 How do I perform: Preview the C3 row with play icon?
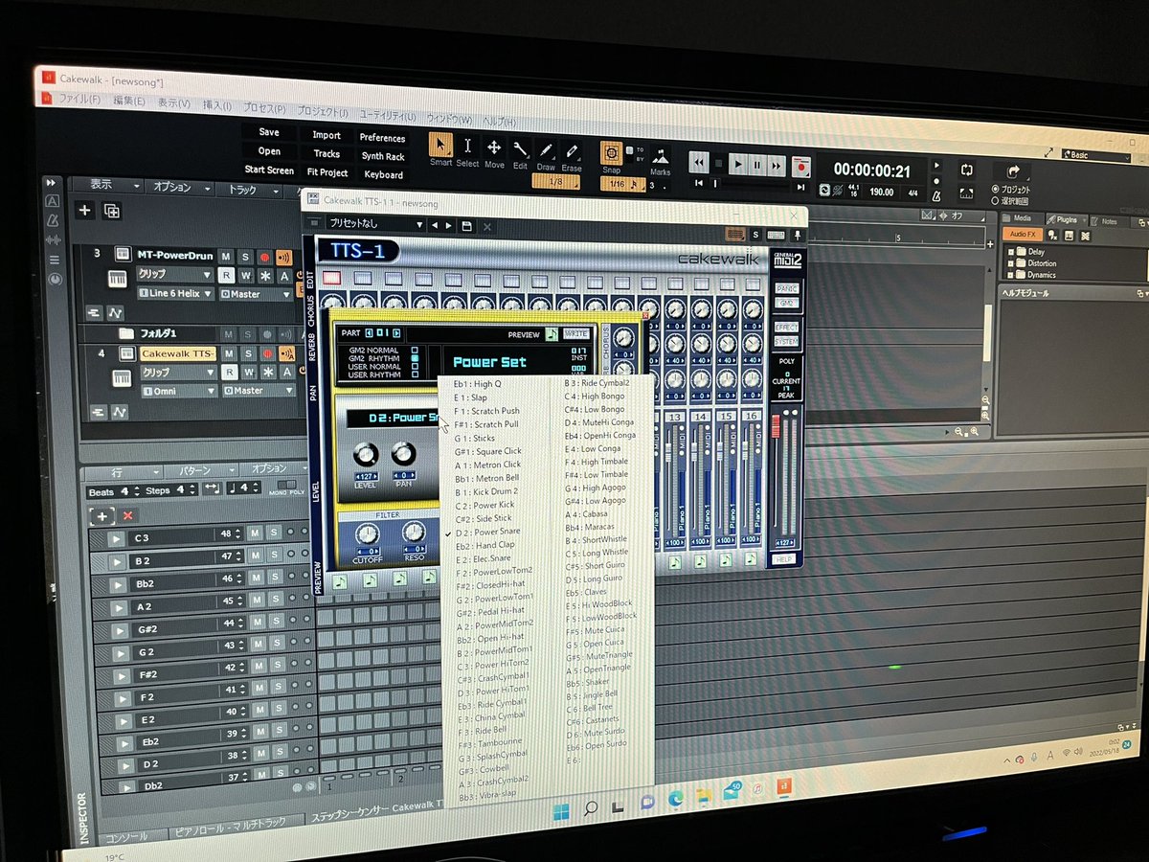(x=116, y=538)
